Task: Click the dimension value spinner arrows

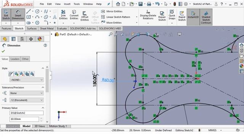Action: (41, 119)
